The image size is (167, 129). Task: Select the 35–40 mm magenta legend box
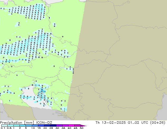pos(65,126)
